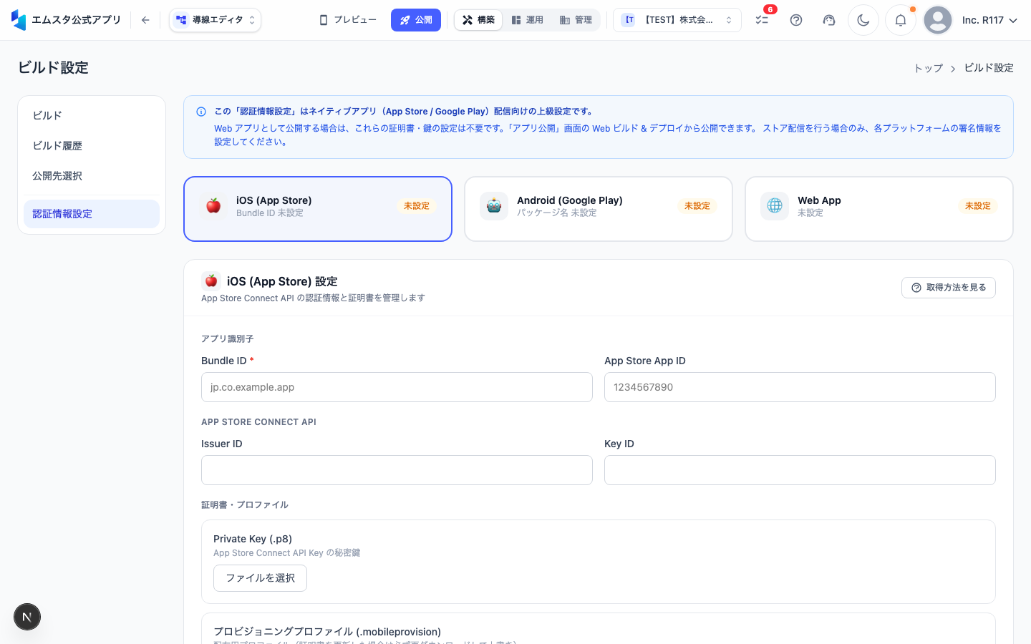Image resolution: width=1031 pixels, height=644 pixels.
Task: Click the ビルド設定 breadcrumb text
Action: [989, 68]
